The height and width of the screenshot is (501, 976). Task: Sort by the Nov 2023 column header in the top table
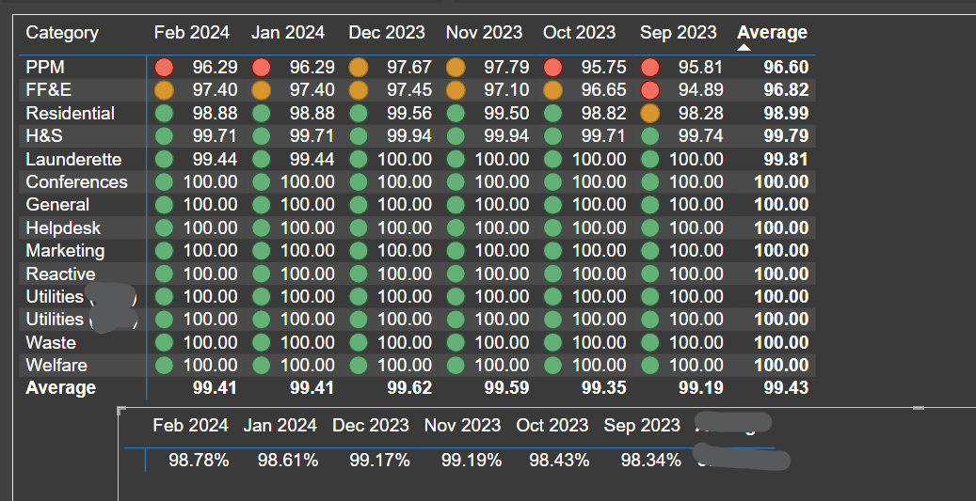[x=484, y=32]
